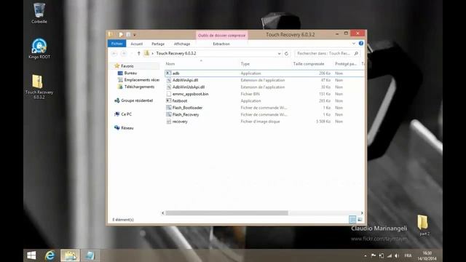Open the Accueil ribbon tab
466x262 pixels.
point(137,44)
